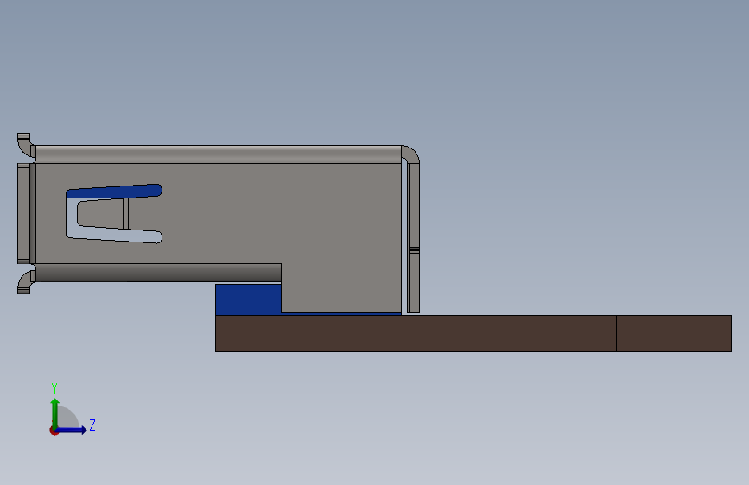The image size is (749, 485).
Task: Select the upper flared flange at the front
Action: point(25,144)
